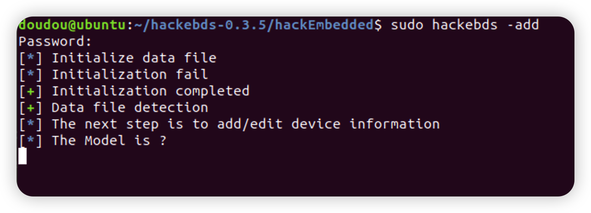Click the green plus beside Data file detection
The width and height of the screenshot is (591, 213).
point(30,108)
